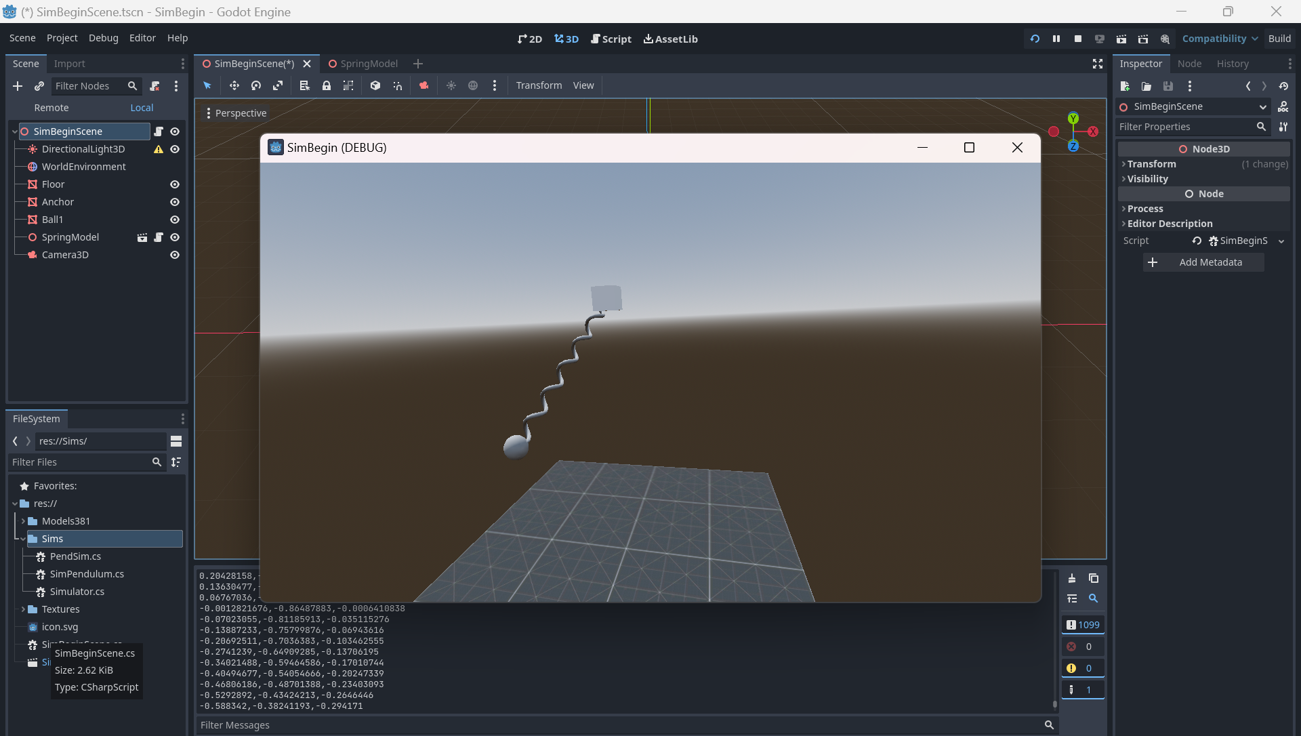The height and width of the screenshot is (736, 1301).
Task: Open the Debug menu
Action: click(x=103, y=38)
